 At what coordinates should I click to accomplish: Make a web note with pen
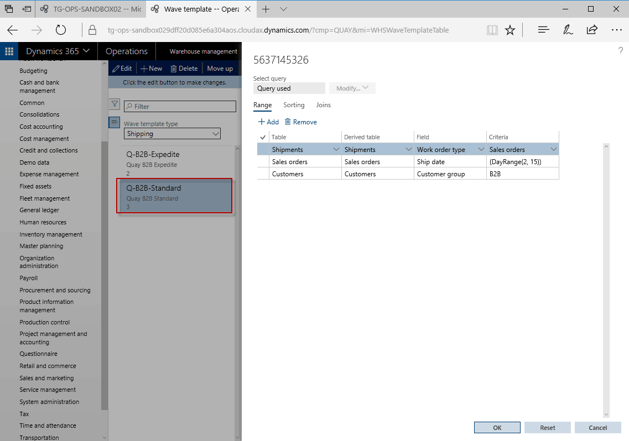pos(568,30)
